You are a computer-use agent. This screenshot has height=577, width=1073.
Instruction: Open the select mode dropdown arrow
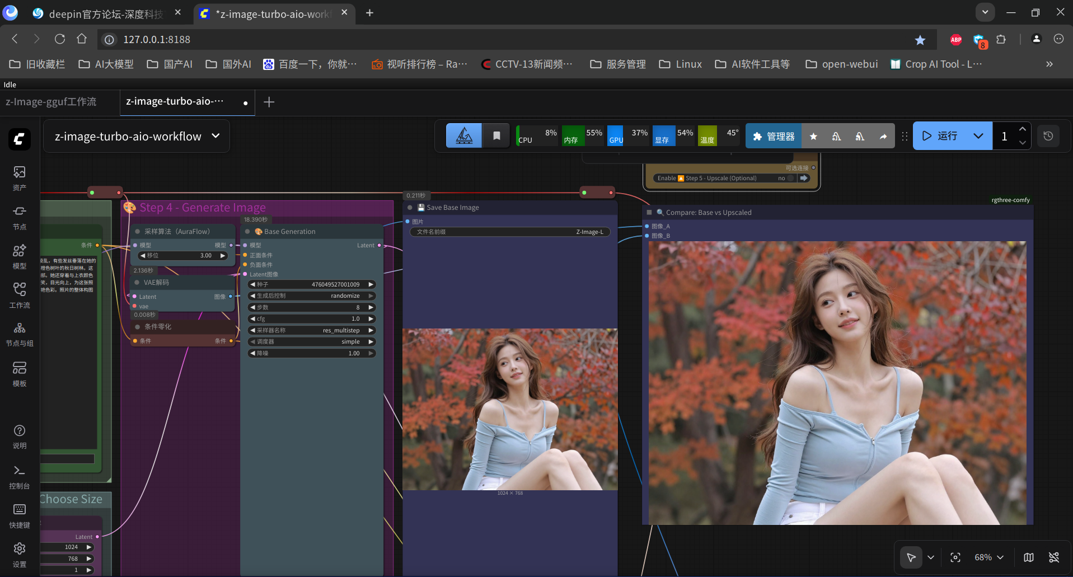tap(931, 557)
